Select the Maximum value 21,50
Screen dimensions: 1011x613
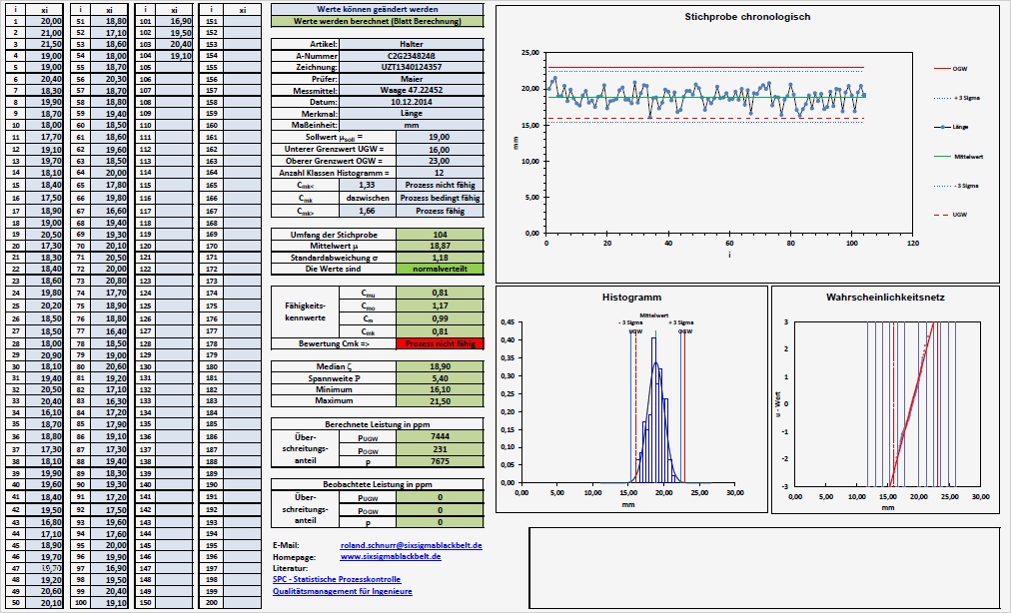tap(440, 401)
